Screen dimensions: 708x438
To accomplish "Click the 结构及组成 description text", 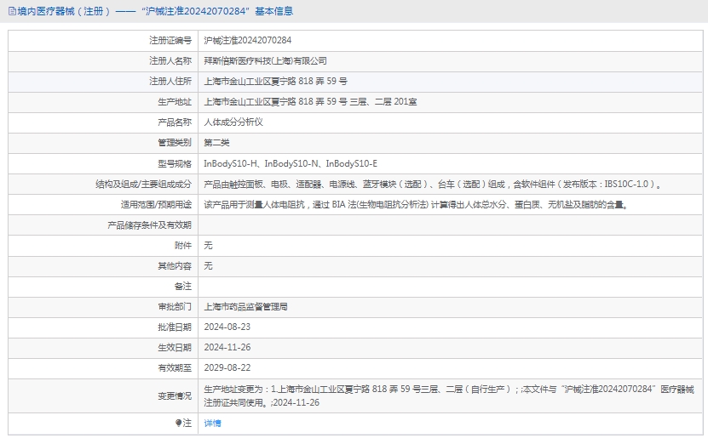I will (x=433, y=184).
